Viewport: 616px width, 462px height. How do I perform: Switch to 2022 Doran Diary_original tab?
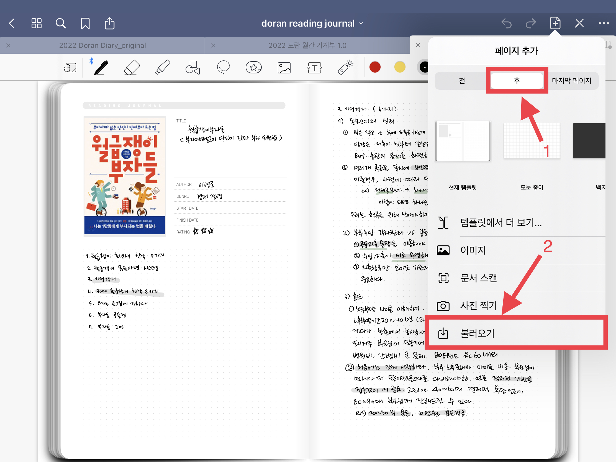[102, 45]
